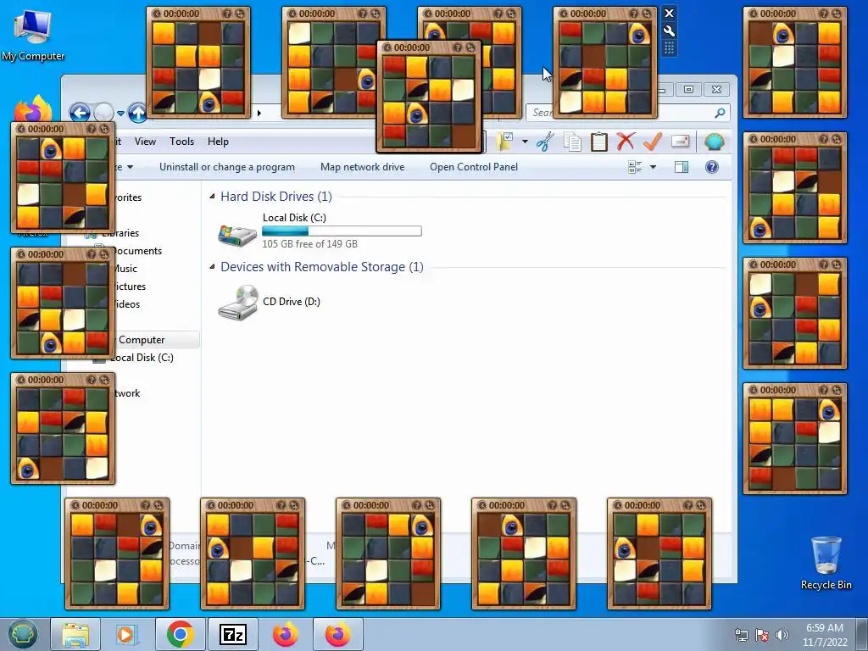Open Google Chrome from the taskbar
The width and height of the screenshot is (868, 651).
(x=180, y=634)
